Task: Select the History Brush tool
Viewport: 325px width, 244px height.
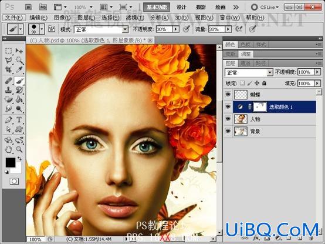Action: pyautogui.click(x=19, y=90)
